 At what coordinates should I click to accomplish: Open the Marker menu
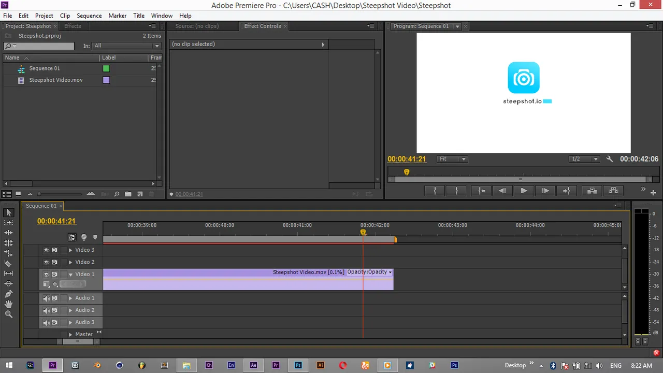click(117, 16)
